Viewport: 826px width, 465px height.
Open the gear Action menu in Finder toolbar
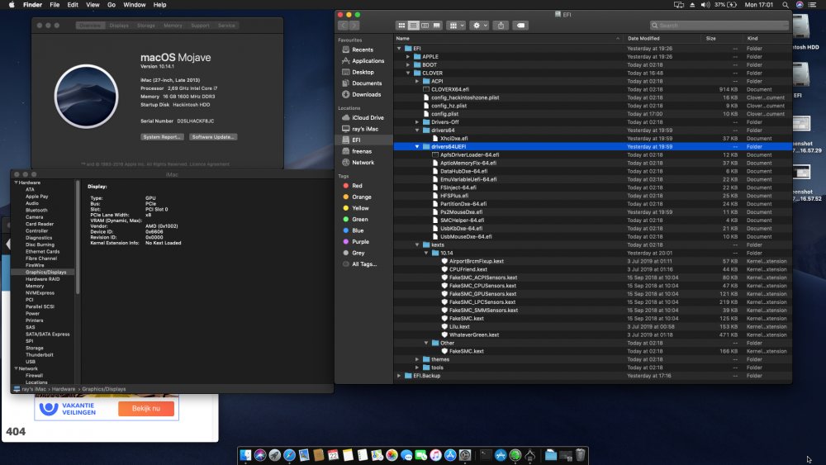[479, 26]
